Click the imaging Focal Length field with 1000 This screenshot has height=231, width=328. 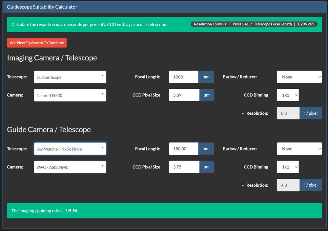(x=183, y=77)
